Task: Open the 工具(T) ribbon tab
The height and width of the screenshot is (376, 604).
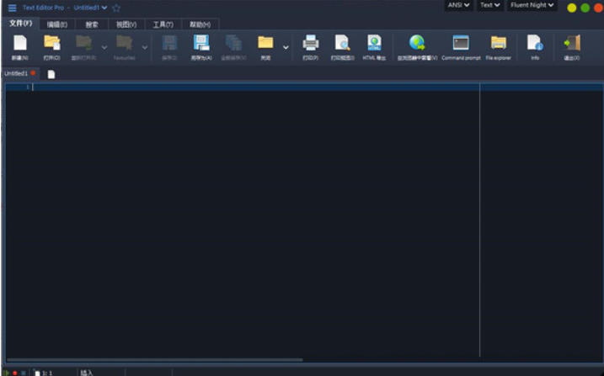Action: tap(163, 24)
